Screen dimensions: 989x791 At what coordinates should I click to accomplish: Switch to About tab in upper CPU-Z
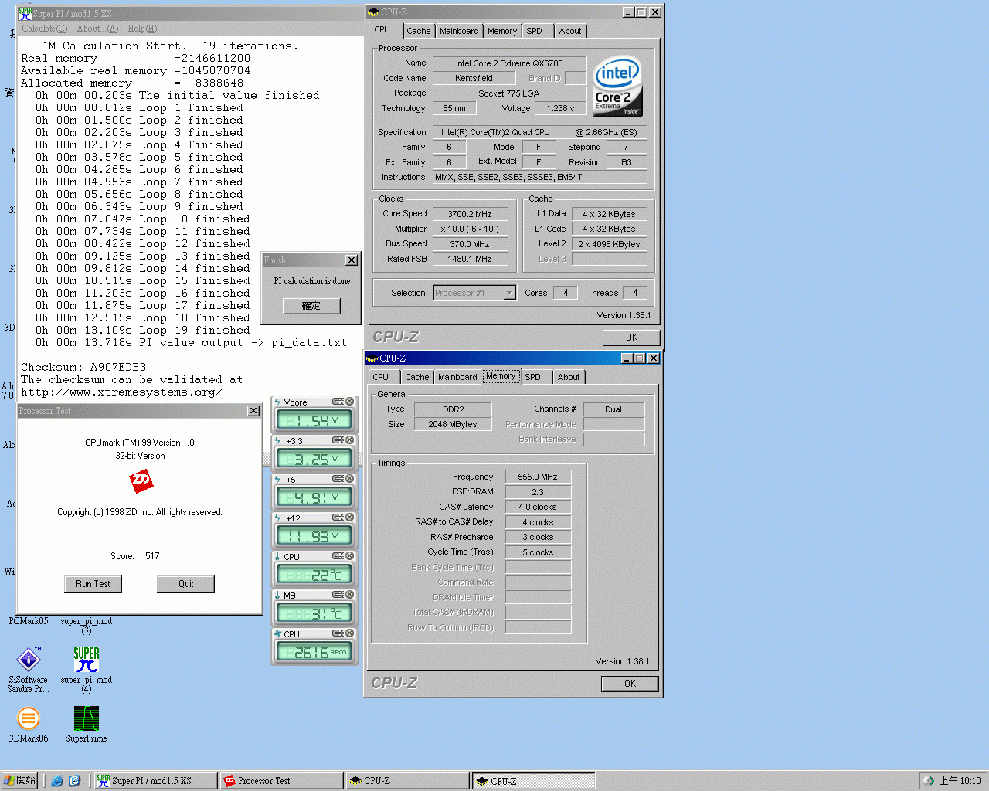coord(570,31)
